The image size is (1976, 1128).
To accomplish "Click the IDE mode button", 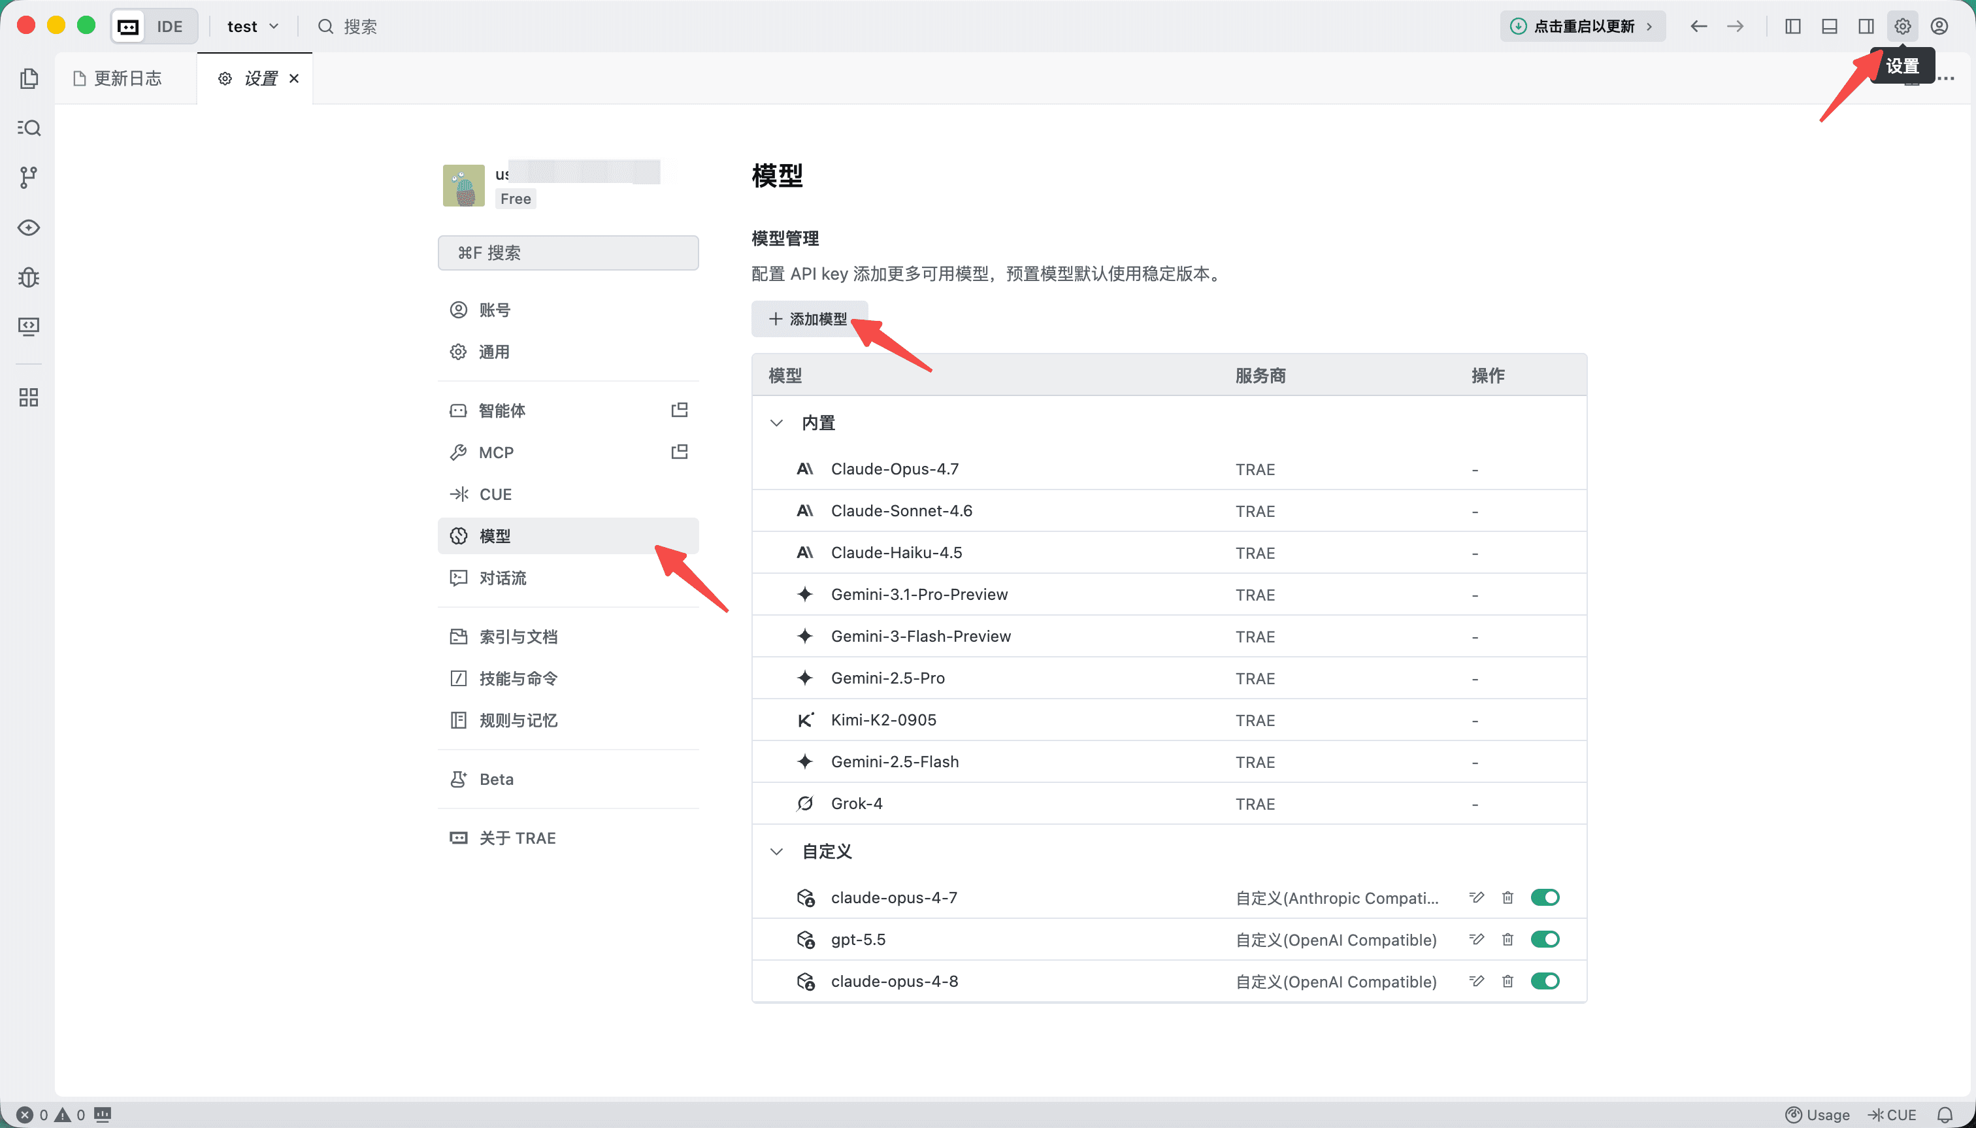I will coord(154,26).
